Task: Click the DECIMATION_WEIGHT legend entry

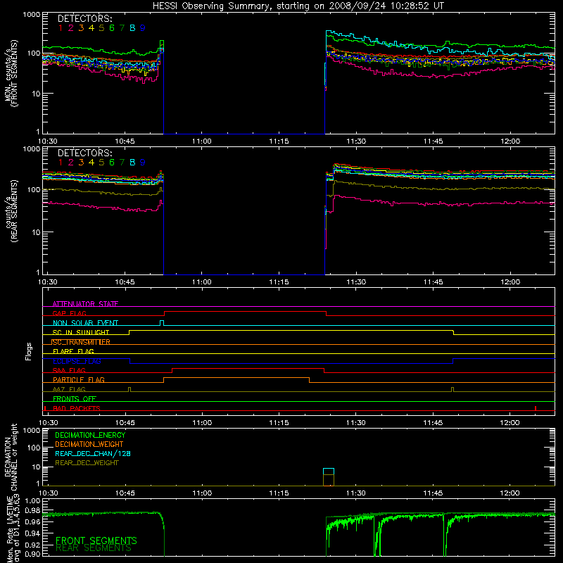Action: tap(89, 444)
